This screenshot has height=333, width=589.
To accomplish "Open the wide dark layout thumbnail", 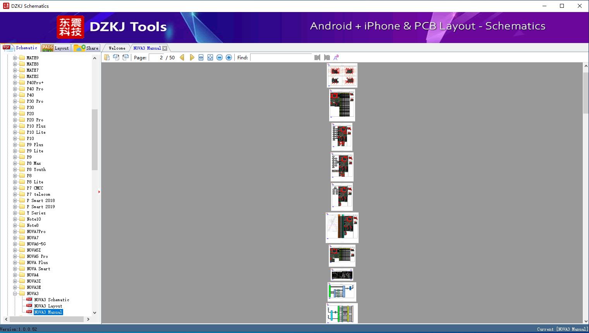I will (342, 274).
